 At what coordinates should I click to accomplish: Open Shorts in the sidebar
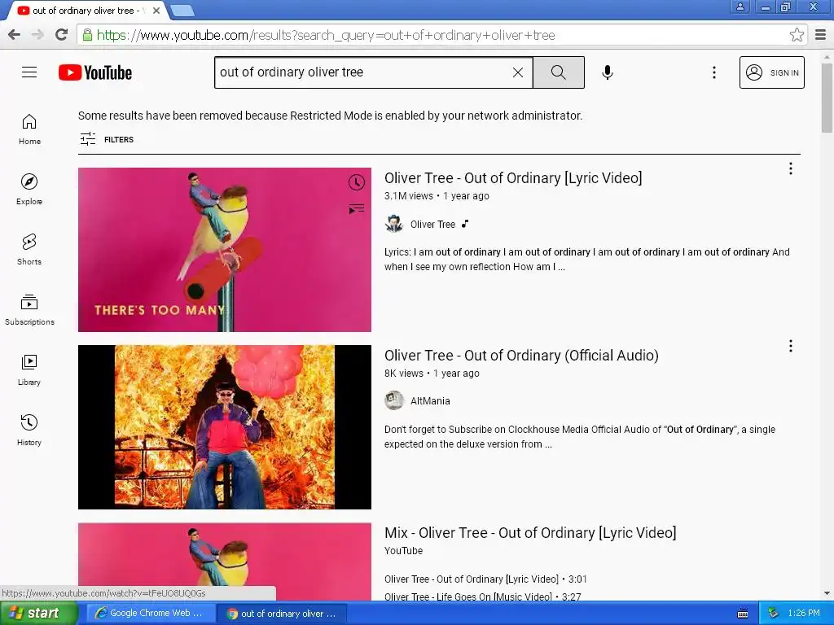tap(29, 249)
